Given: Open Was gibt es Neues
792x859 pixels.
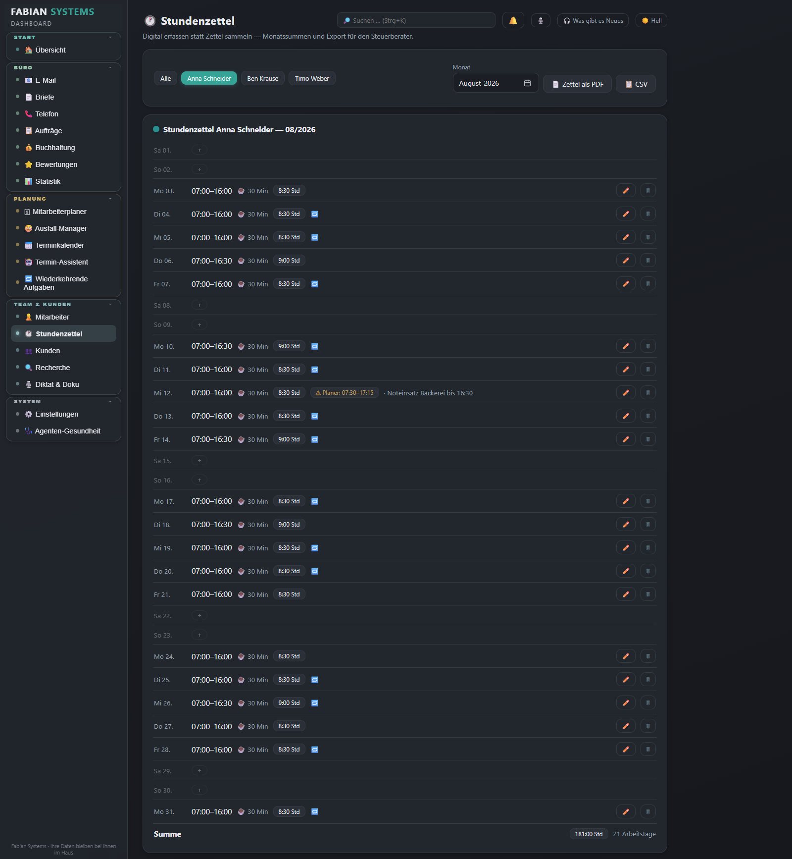Looking at the screenshot, I should point(593,20).
